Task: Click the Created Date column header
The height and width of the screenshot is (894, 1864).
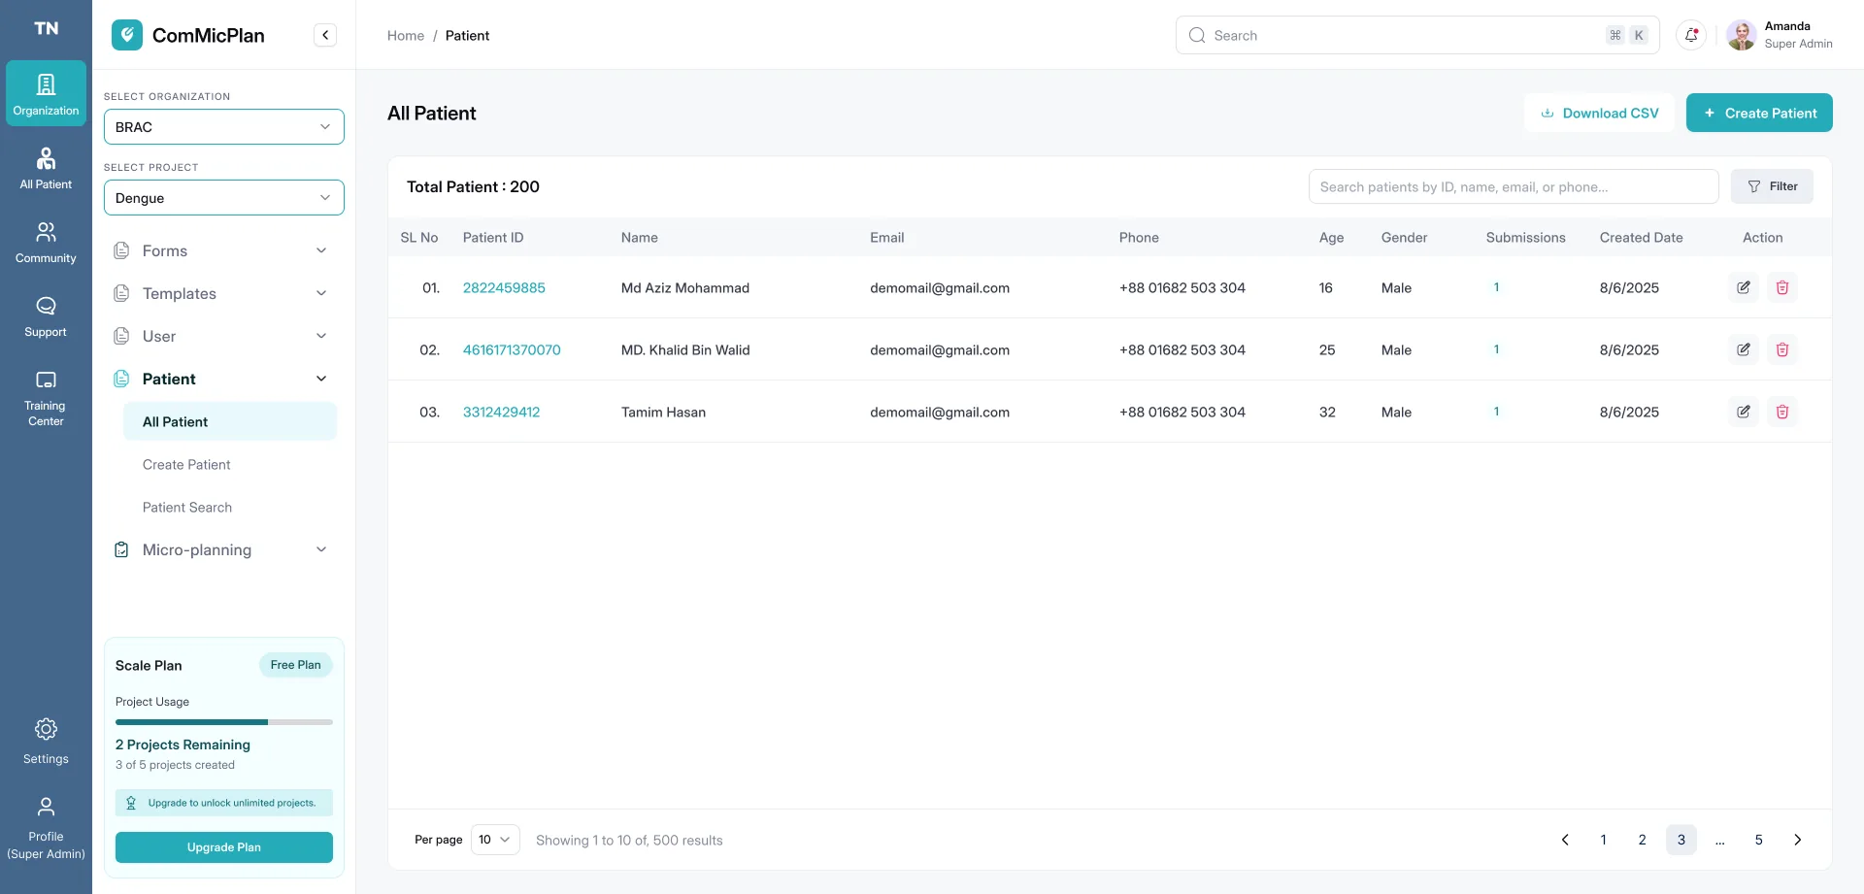Action: point(1642,237)
